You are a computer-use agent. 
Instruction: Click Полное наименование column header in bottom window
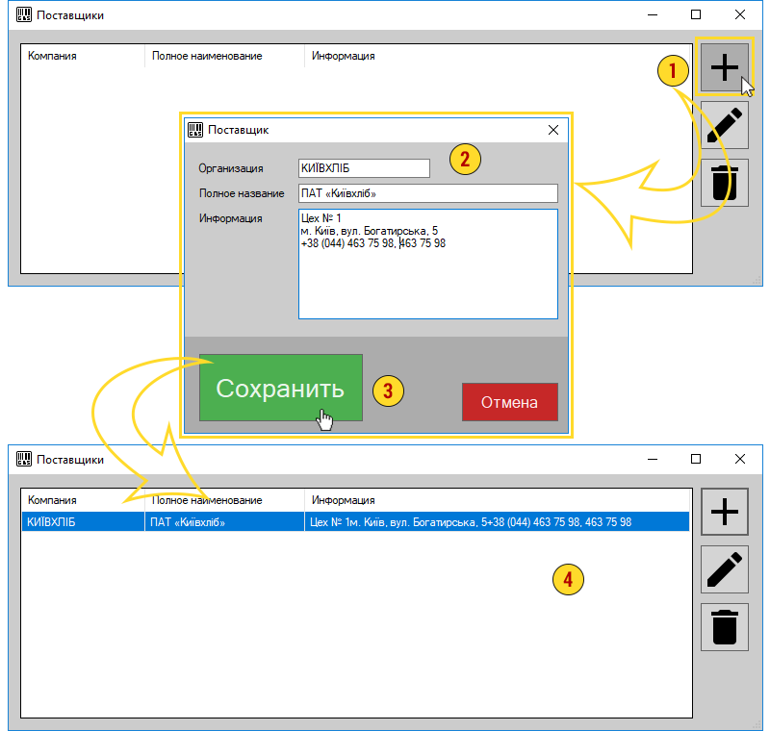(224, 500)
